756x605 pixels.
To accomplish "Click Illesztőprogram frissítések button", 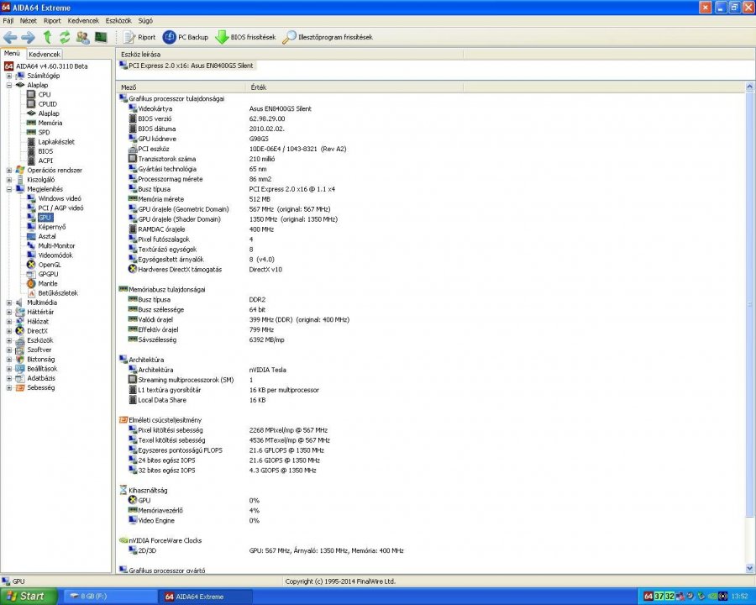I will click(328, 37).
